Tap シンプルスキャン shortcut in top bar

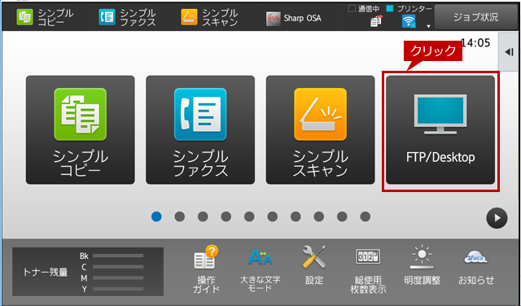point(210,17)
